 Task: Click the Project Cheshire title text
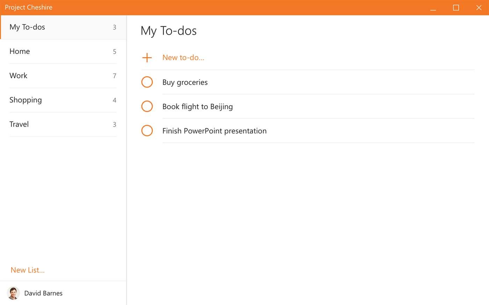[29, 7]
